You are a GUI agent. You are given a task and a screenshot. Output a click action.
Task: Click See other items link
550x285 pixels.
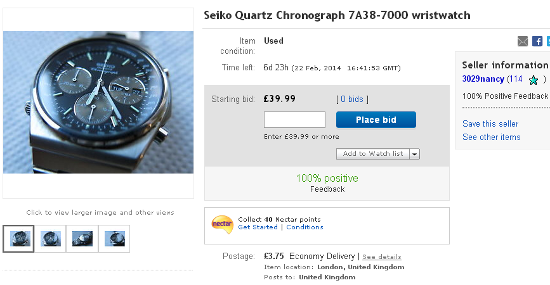point(491,137)
